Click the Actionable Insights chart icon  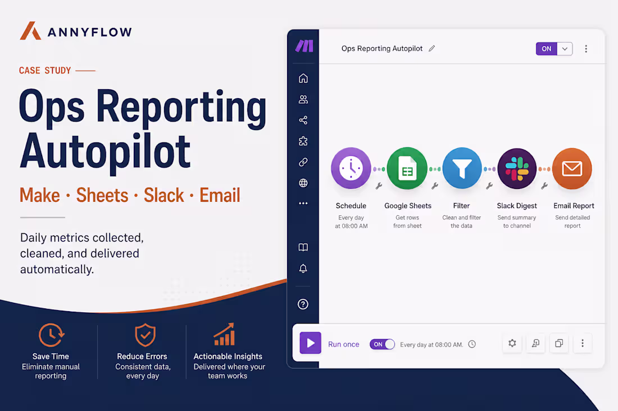click(224, 334)
